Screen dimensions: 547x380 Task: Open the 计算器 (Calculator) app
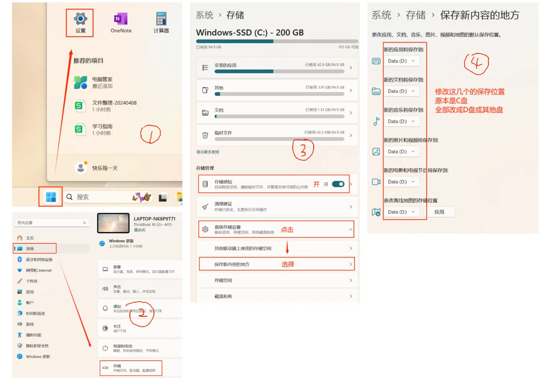pyautogui.click(x=160, y=19)
